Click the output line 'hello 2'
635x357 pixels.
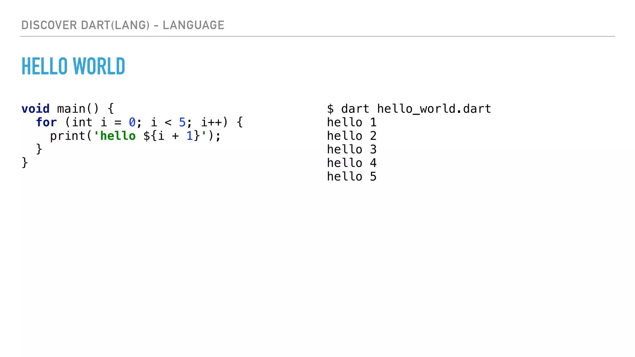tap(352, 136)
